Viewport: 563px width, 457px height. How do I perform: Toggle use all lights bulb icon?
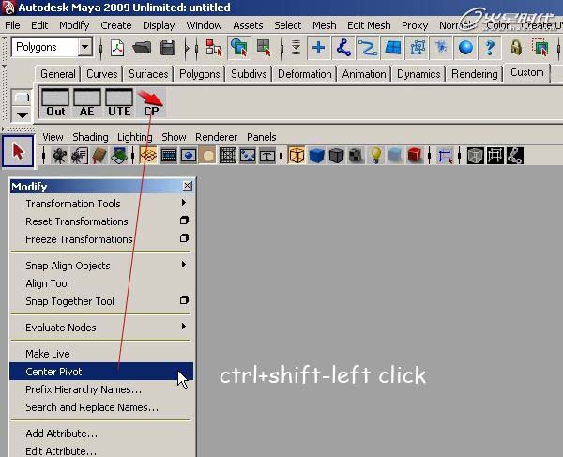click(x=375, y=156)
